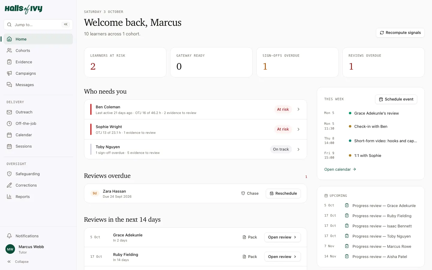Select 1:1 with Sophie event
The width and height of the screenshot is (432, 270).
pyautogui.click(x=370, y=155)
